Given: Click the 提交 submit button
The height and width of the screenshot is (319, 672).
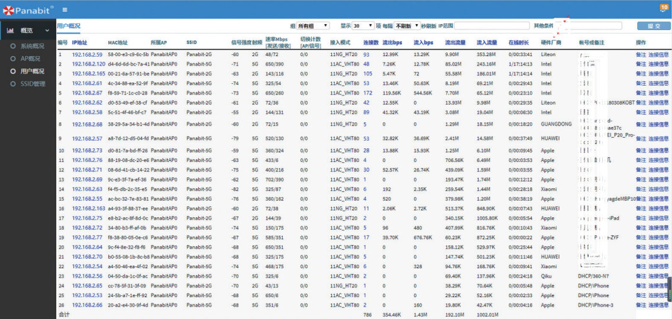Looking at the screenshot, I should coord(653,25).
